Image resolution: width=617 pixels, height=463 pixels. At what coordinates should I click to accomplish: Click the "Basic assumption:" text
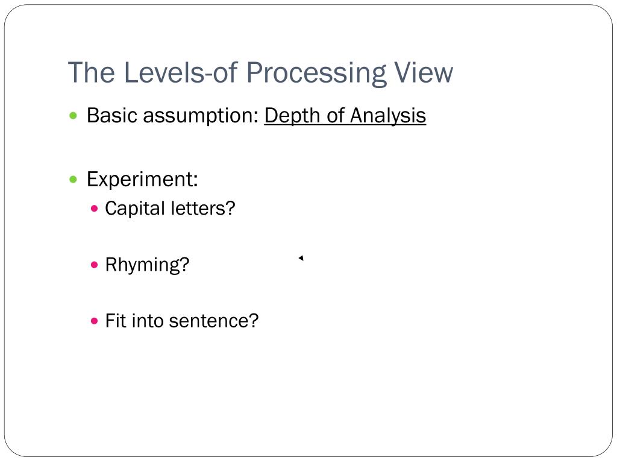click(173, 116)
